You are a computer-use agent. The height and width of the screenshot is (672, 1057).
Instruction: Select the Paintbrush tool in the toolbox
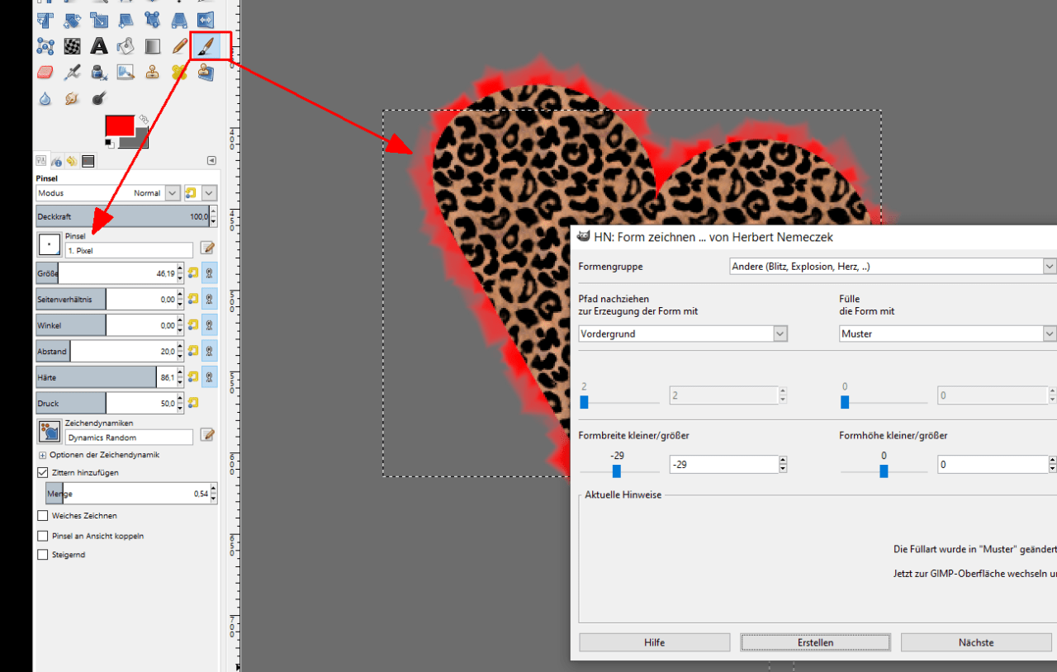pyautogui.click(x=206, y=46)
